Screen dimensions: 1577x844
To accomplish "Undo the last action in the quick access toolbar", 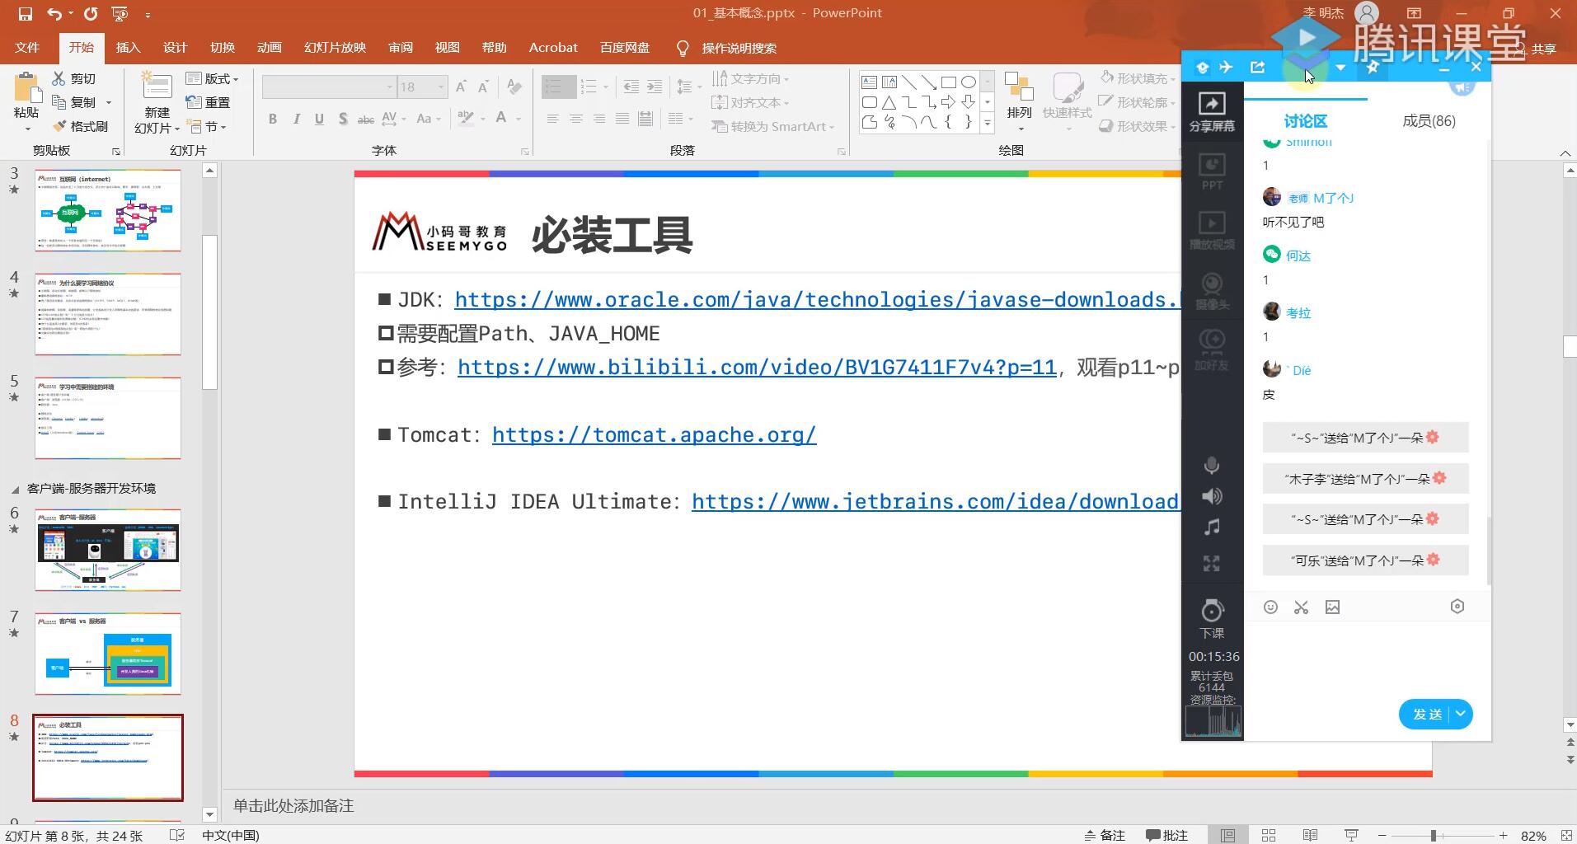I will click(x=54, y=14).
